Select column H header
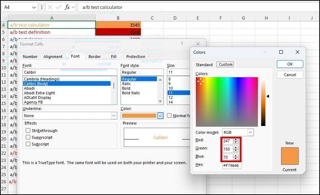This screenshot has width=320, height=195. coord(266,18)
